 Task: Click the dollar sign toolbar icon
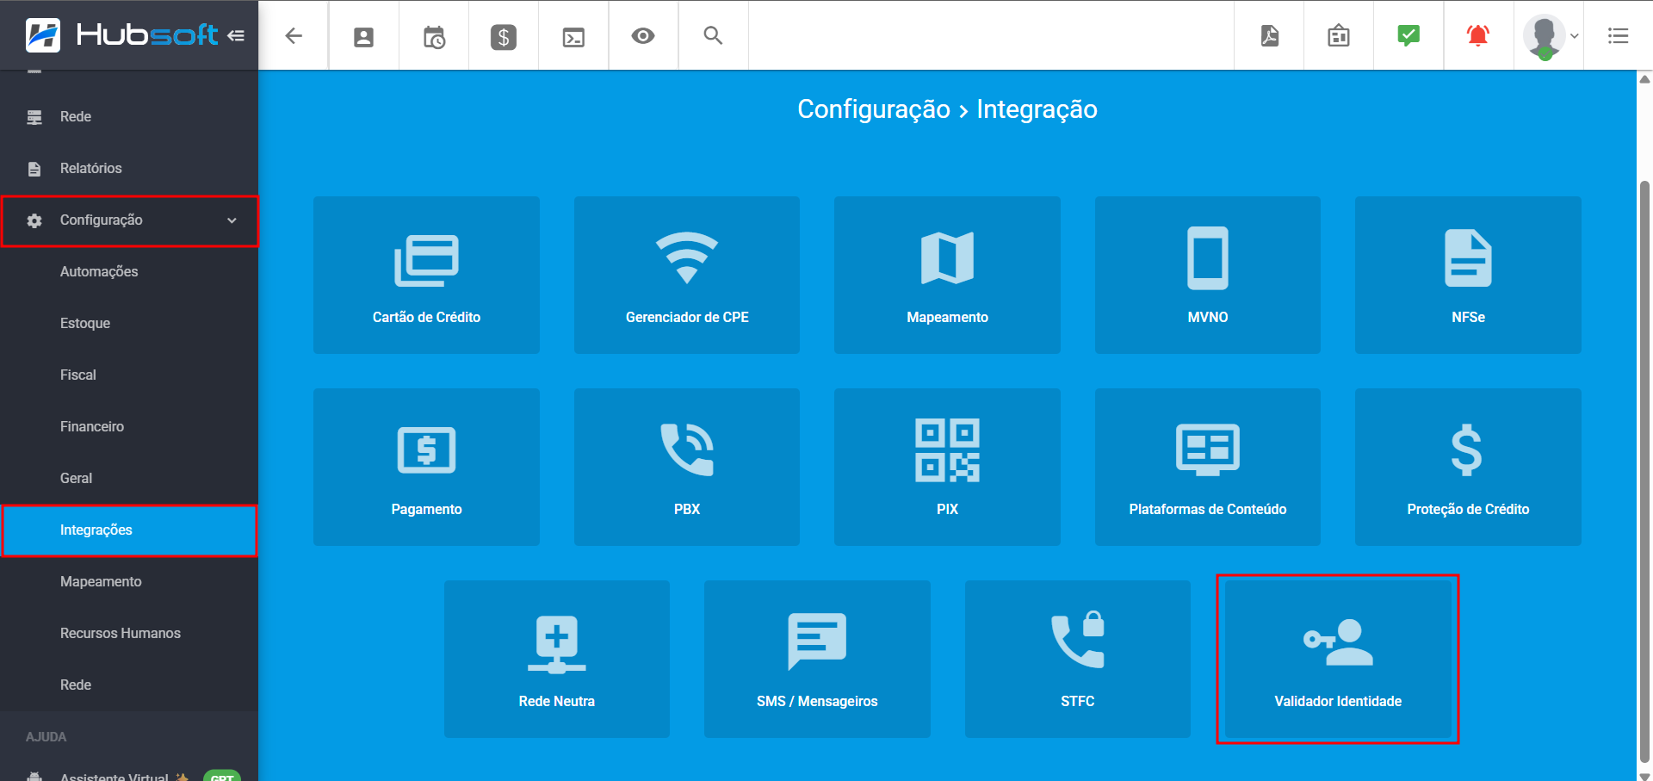(504, 37)
